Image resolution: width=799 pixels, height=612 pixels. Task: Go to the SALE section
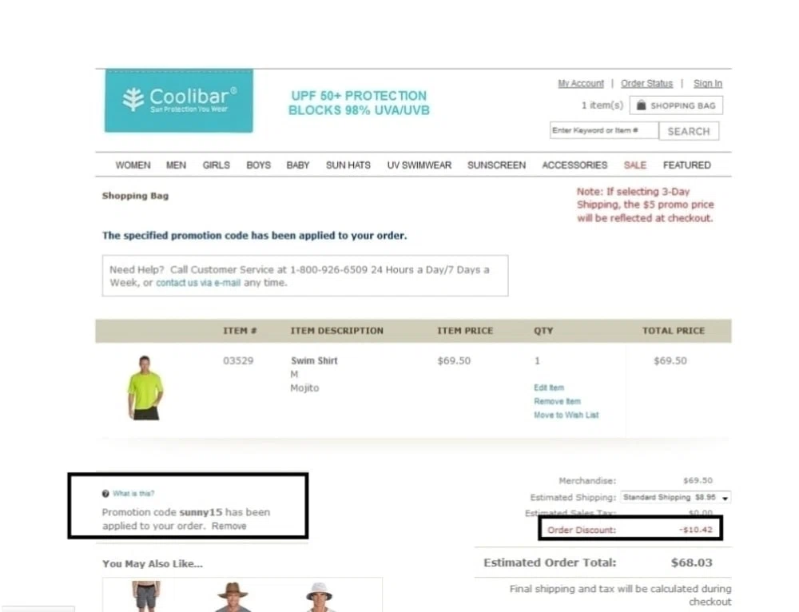pos(635,165)
